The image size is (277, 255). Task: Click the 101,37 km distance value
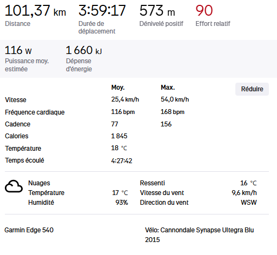coord(35,11)
